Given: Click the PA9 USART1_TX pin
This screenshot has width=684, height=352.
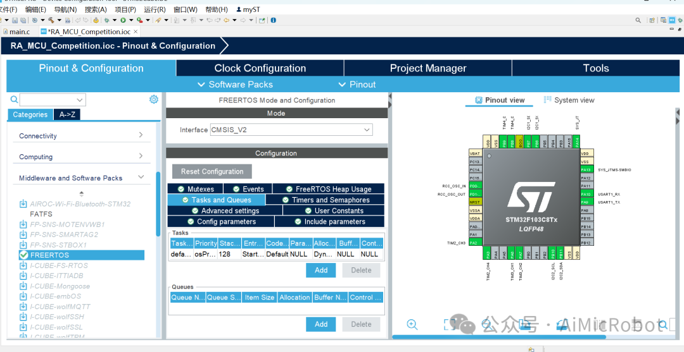Looking at the screenshot, I should click(x=586, y=202).
